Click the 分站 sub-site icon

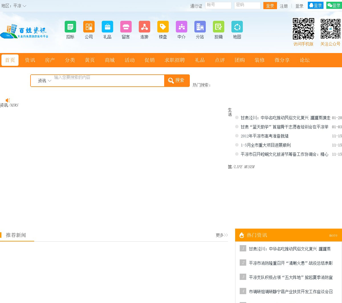[200, 27]
